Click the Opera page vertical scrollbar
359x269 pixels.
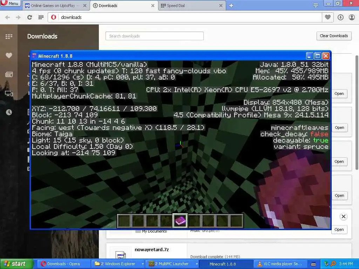coord(357,112)
